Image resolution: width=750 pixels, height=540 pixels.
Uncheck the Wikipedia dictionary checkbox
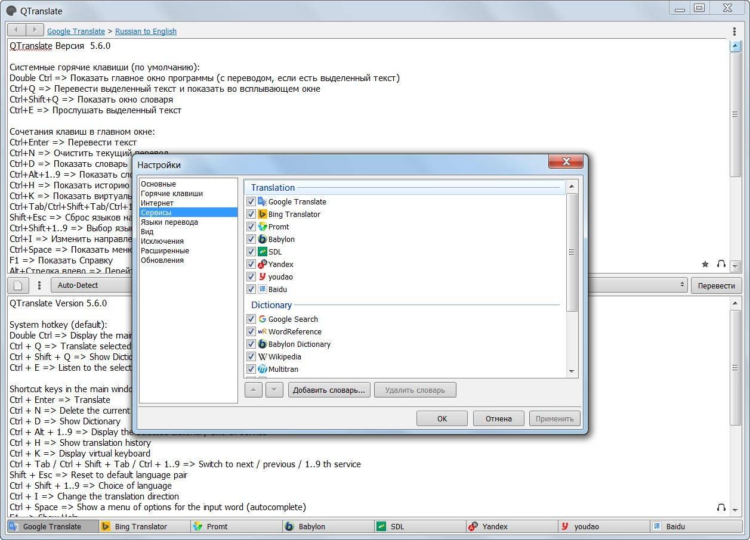(251, 356)
